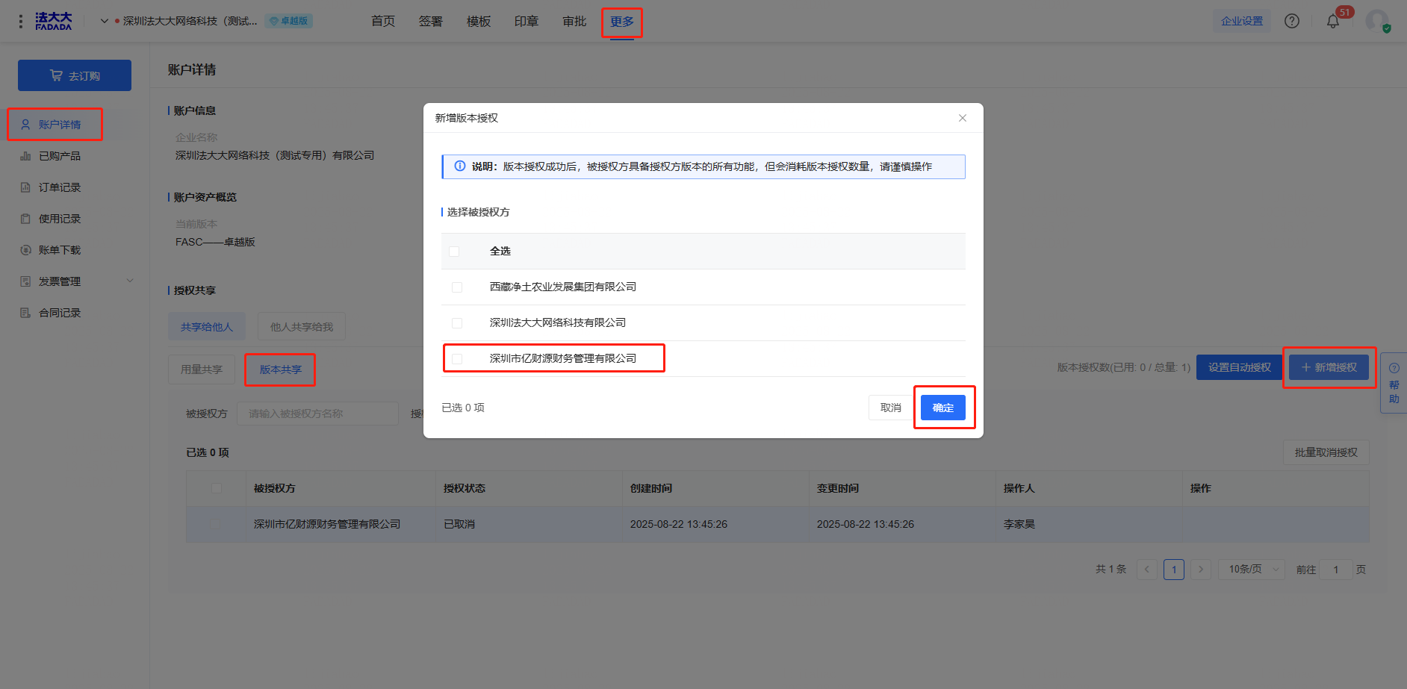Close the 新增版本授权 dialog with X
This screenshot has width=1407, height=689.
coord(963,118)
